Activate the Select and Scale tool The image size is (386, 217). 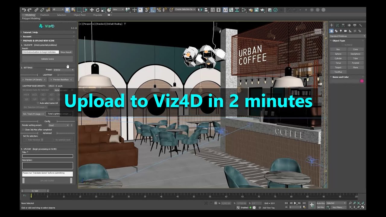[x=103, y=10]
